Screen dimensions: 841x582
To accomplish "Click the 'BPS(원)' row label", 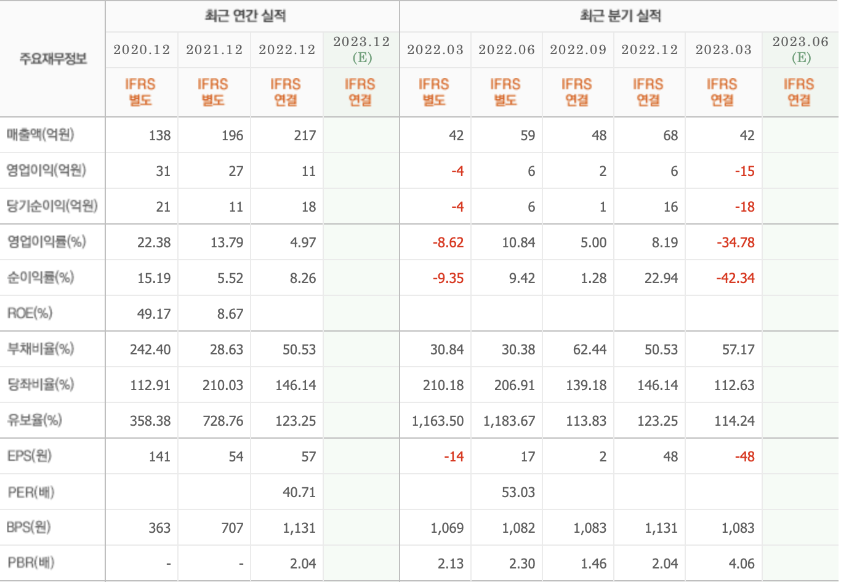I will point(29,527).
